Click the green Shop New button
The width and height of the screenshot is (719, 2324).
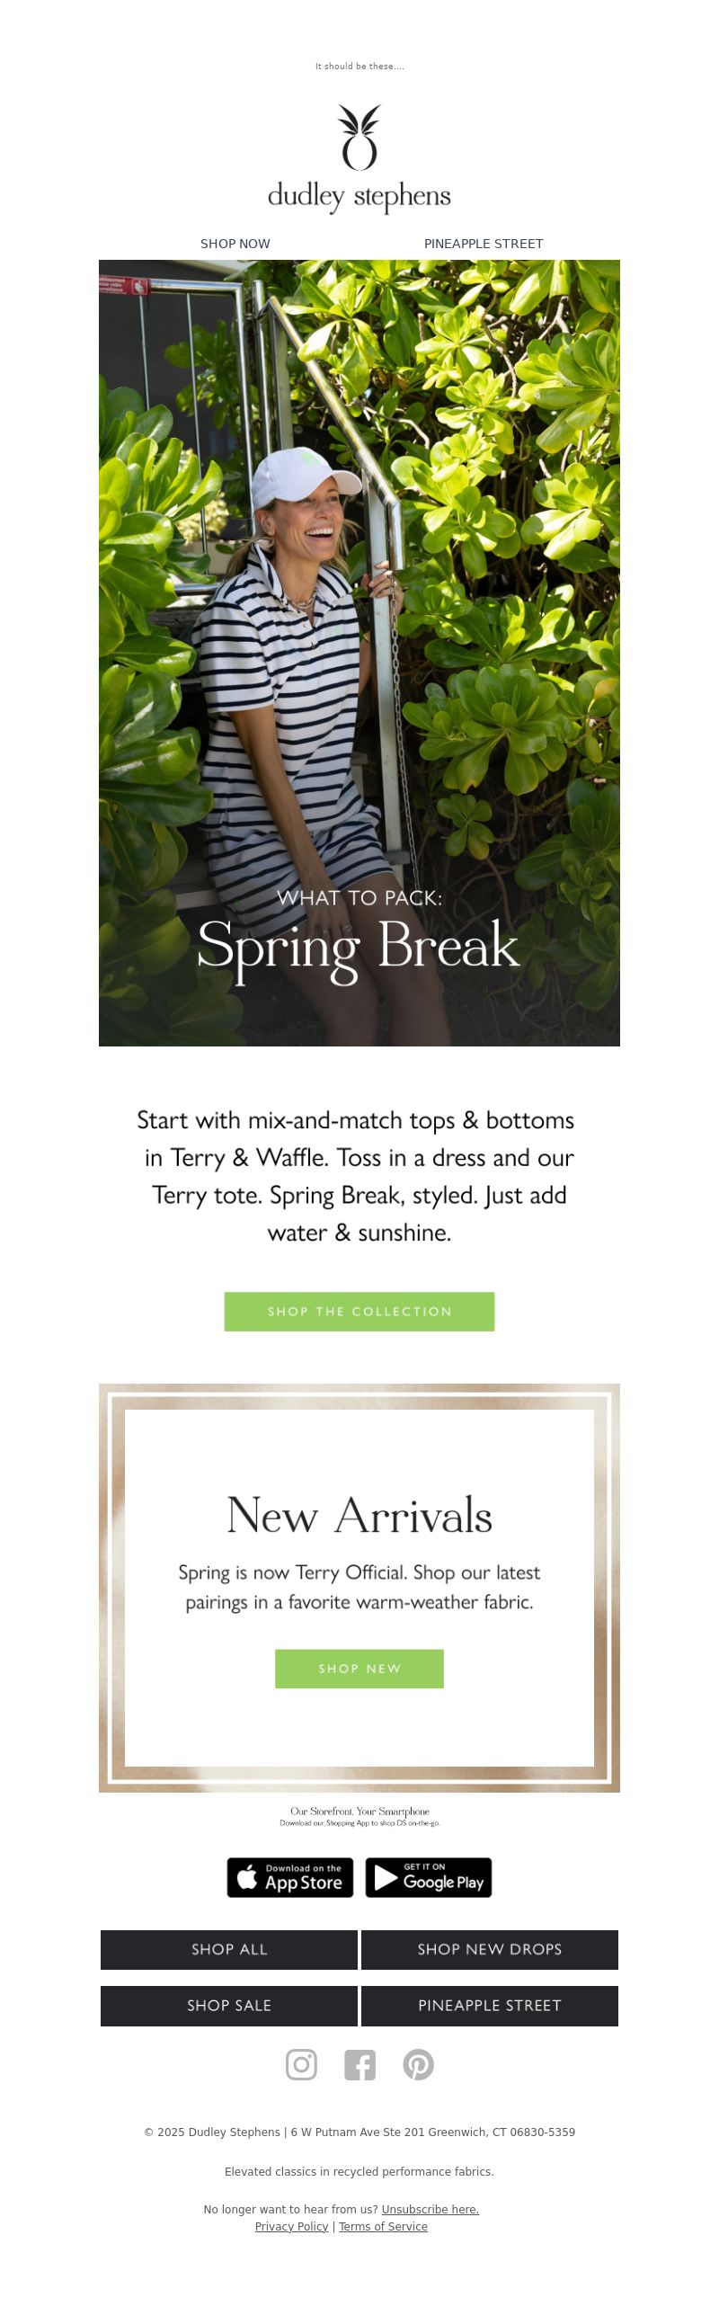pos(359,1668)
